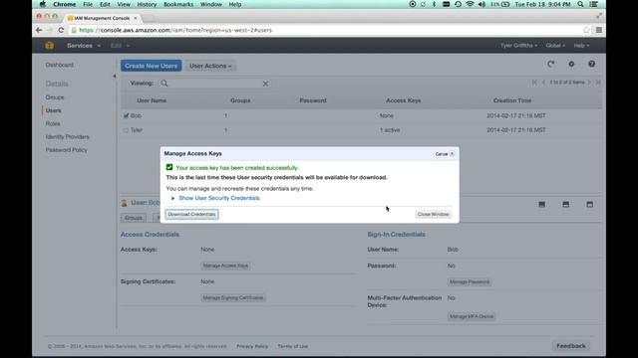
Task: Click the Wi-Fi status icon
Action: coord(470,4)
